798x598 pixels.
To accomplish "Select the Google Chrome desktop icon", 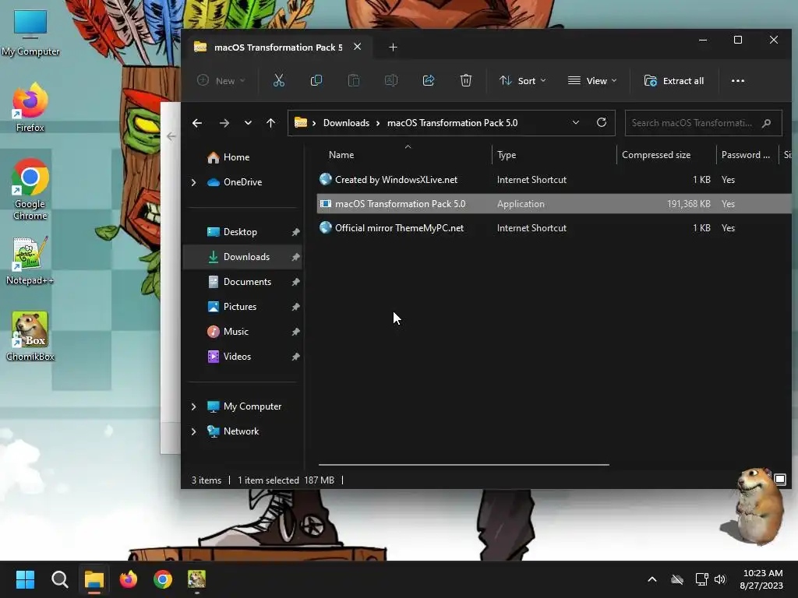I will (30, 189).
